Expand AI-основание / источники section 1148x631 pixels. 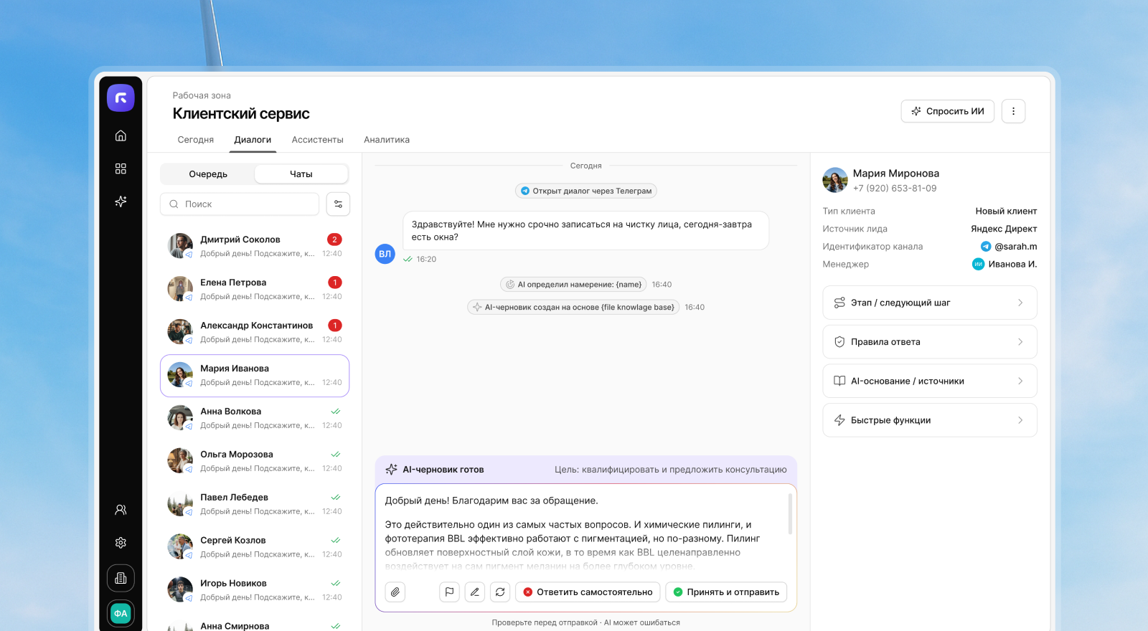[930, 381]
